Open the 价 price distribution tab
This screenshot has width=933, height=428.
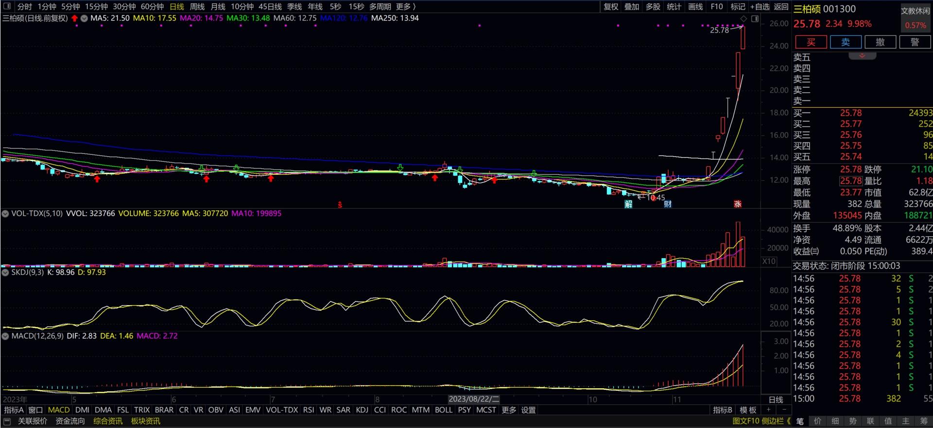click(817, 421)
